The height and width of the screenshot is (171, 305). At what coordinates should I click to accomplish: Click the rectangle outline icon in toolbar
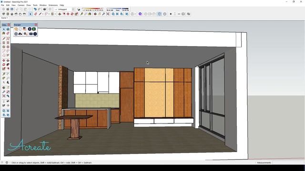click(x=183, y=14)
